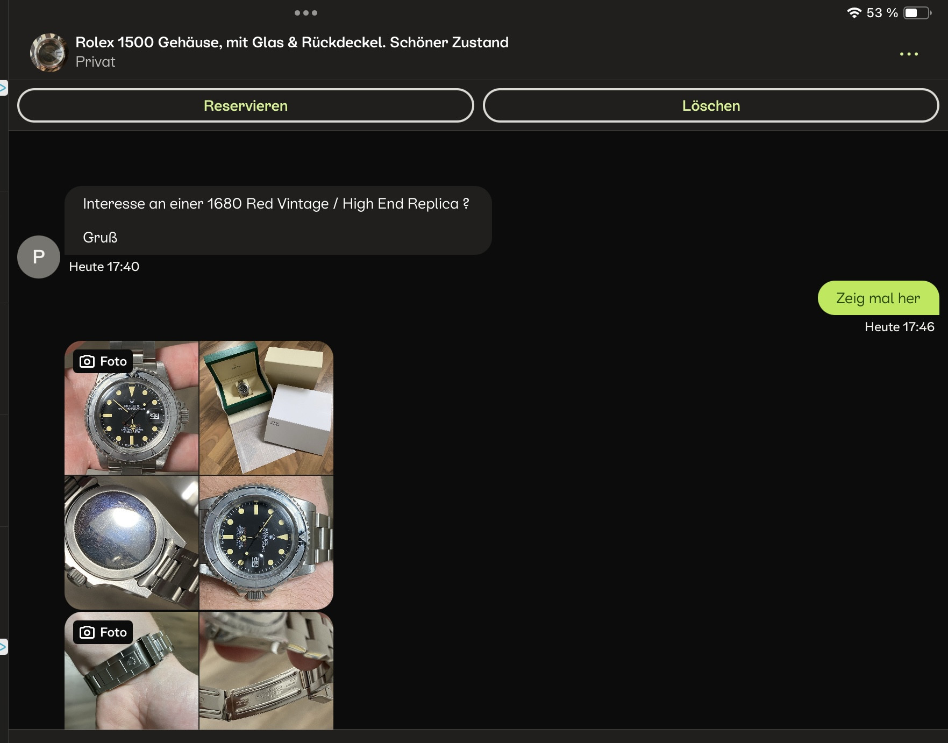Open the listing avatar thumbnail of Rolex 1500 case
This screenshot has width=948, height=743.
coord(48,52)
